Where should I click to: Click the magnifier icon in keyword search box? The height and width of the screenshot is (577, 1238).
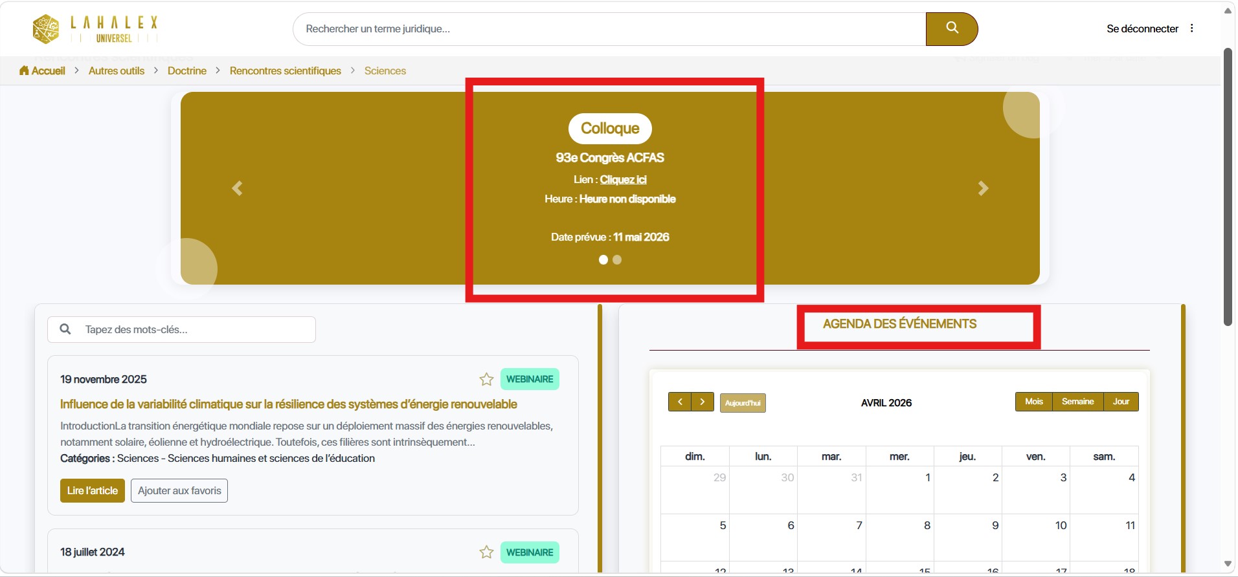65,329
